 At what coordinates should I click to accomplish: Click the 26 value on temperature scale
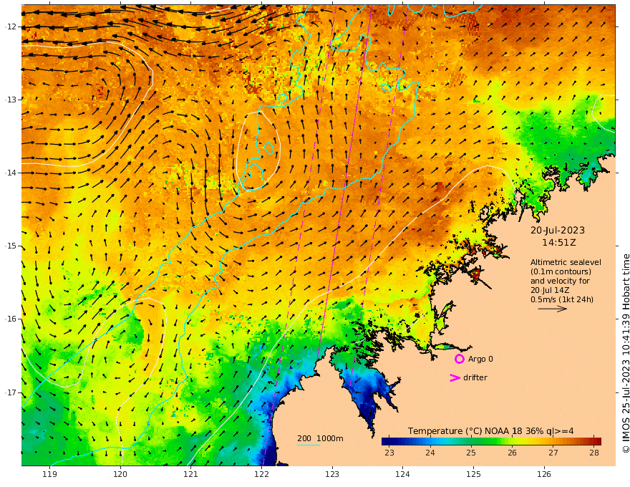(512, 453)
